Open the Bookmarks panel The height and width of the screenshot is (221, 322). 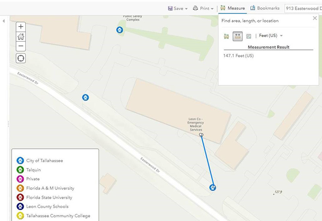pos(265,8)
